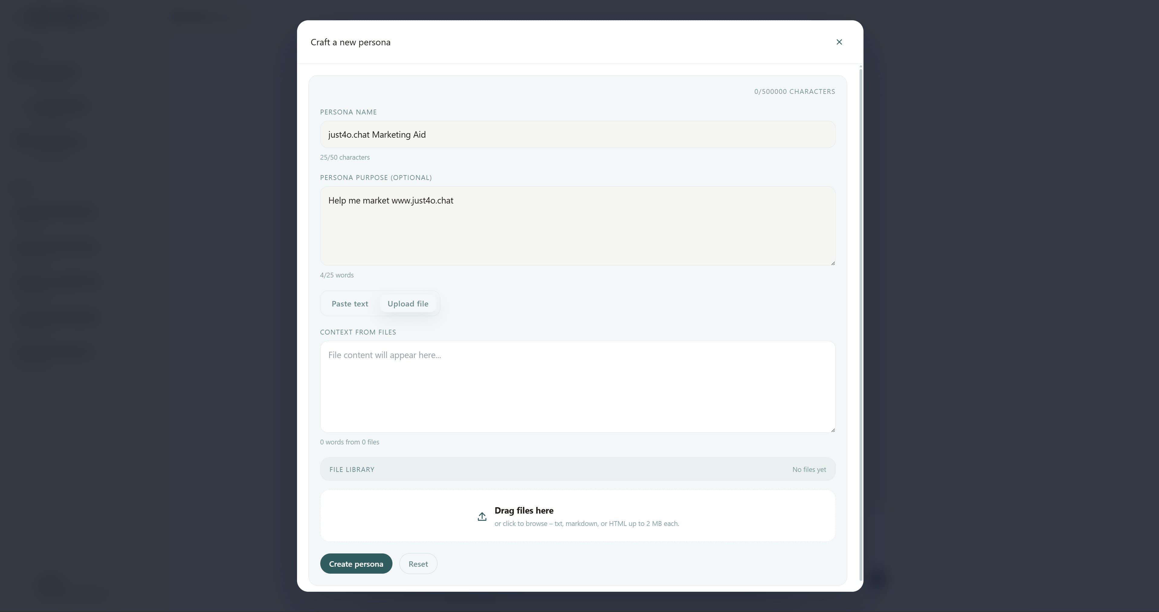Switch to the Paste text tab
Viewport: 1159px width, 612px height.
tap(350, 303)
